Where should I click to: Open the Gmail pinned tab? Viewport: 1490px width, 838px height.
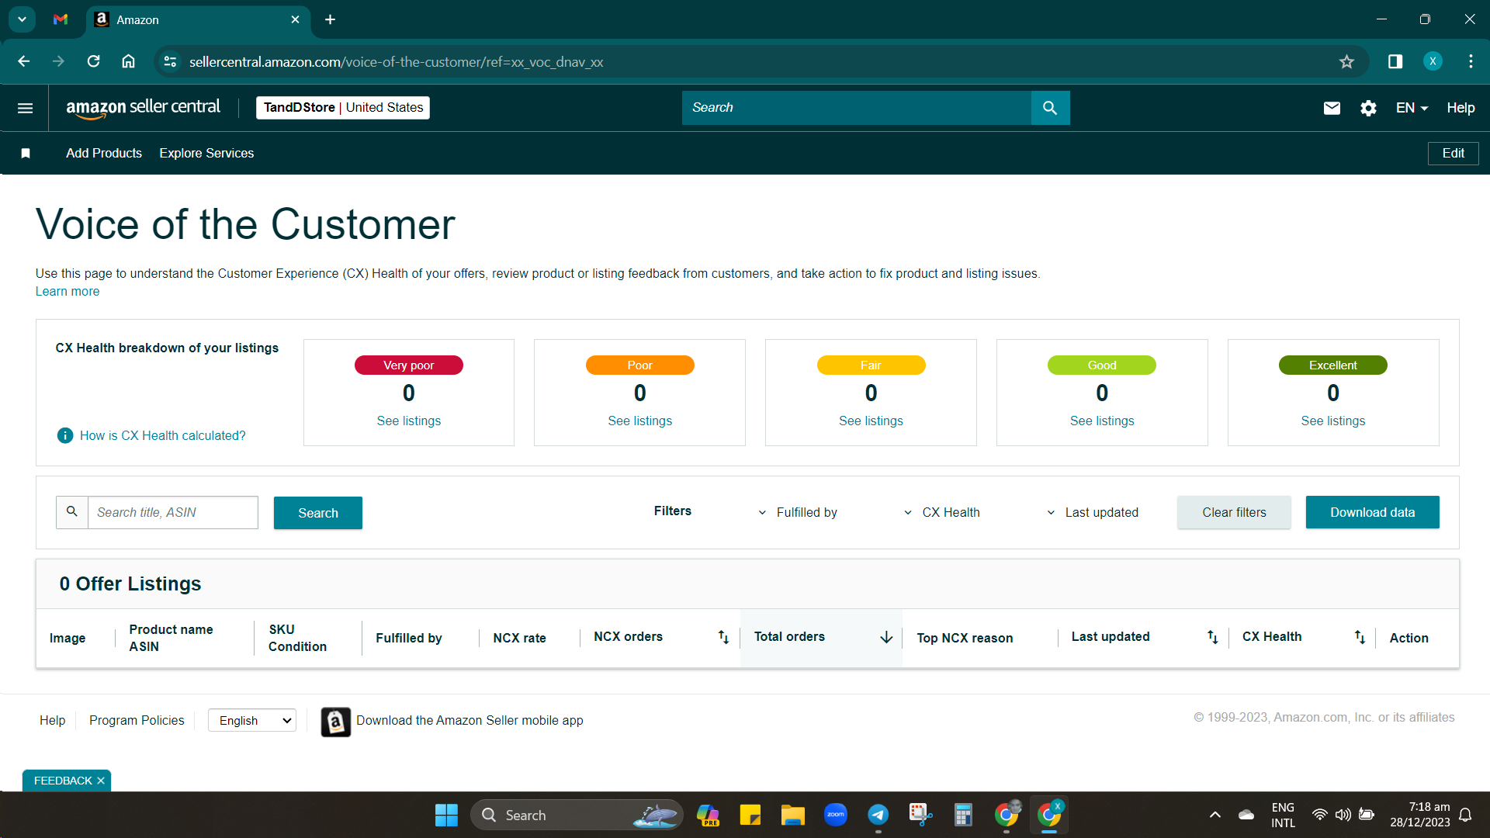(61, 19)
